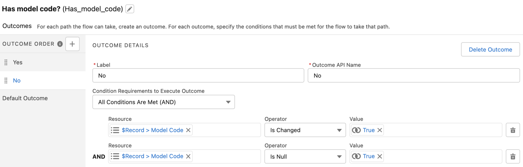This screenshot has height=167, width=523.
Task: Click the Outcome API Name field
Action: (414, 76)
